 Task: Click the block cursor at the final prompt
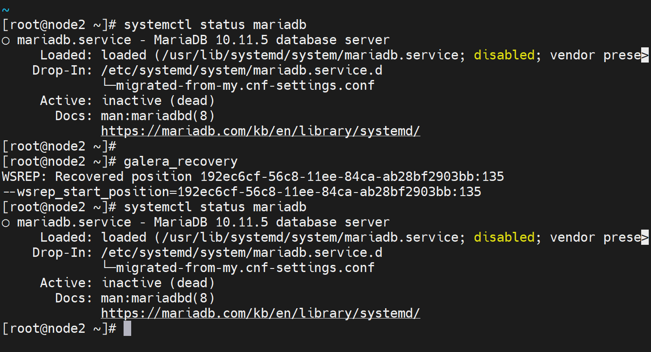coord(127,329)
